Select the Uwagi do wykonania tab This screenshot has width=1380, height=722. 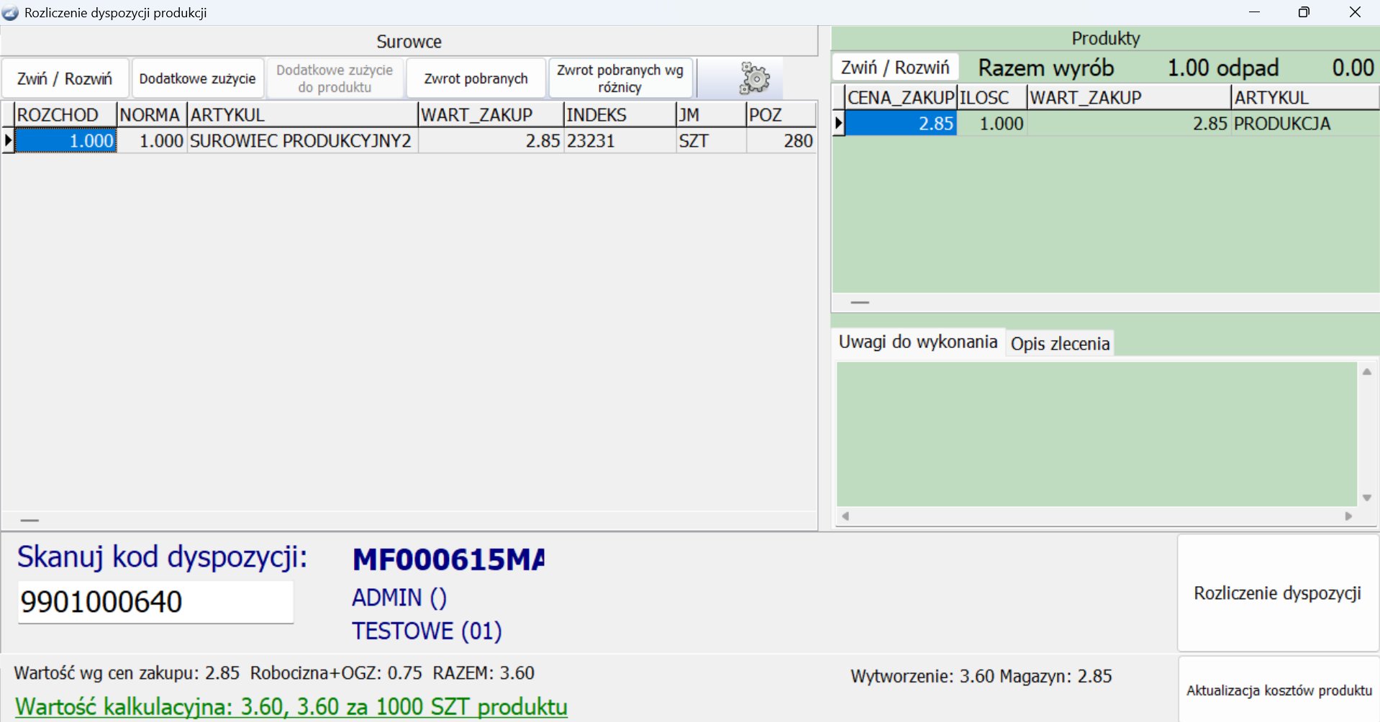917,342
